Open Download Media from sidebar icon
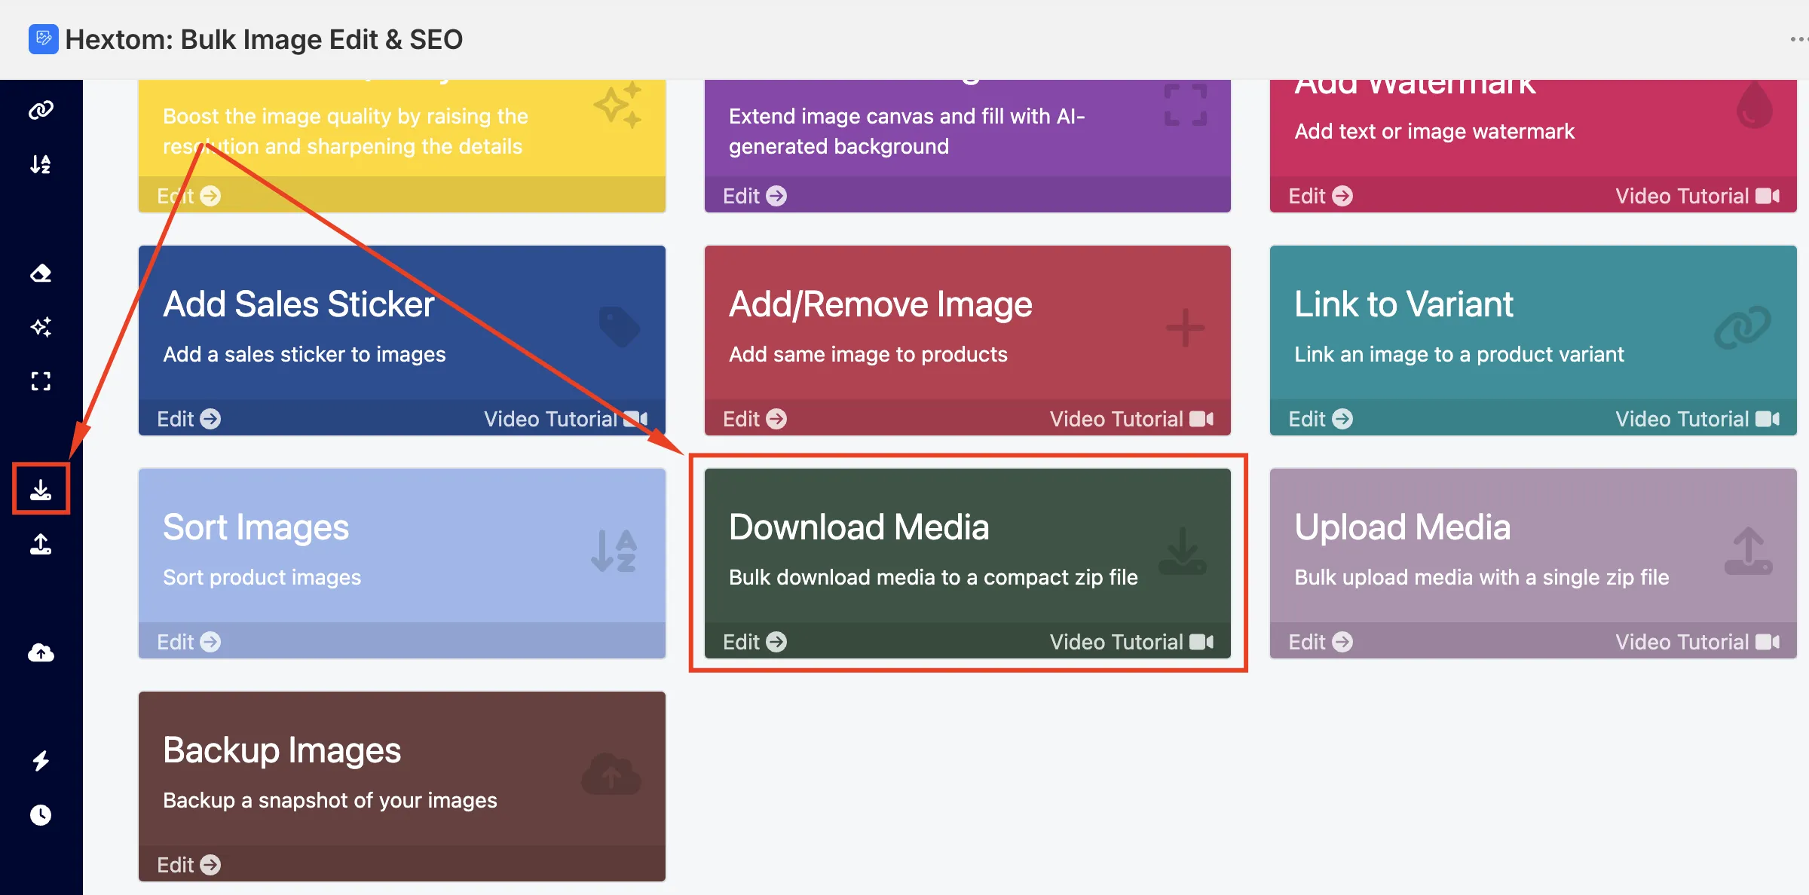The width and height of the screenshot is (1809, 895). [x=41, y=490]
